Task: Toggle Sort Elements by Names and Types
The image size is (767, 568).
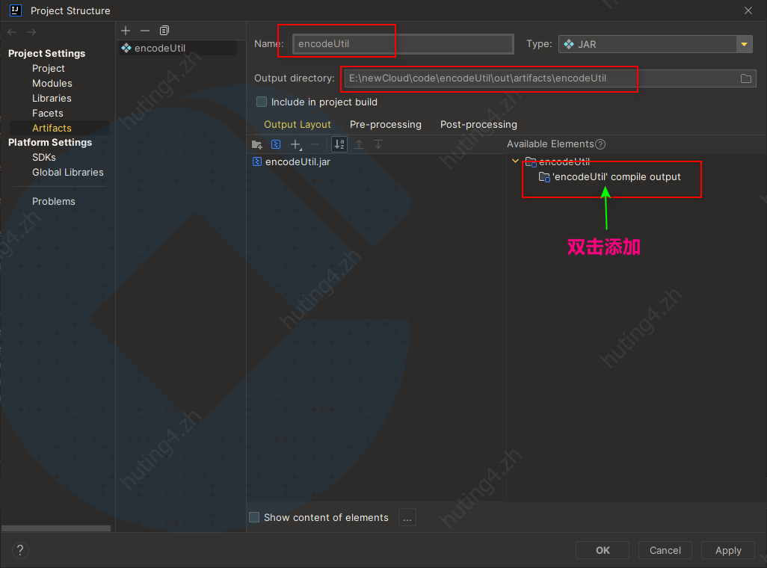Action: pos(339,144)
